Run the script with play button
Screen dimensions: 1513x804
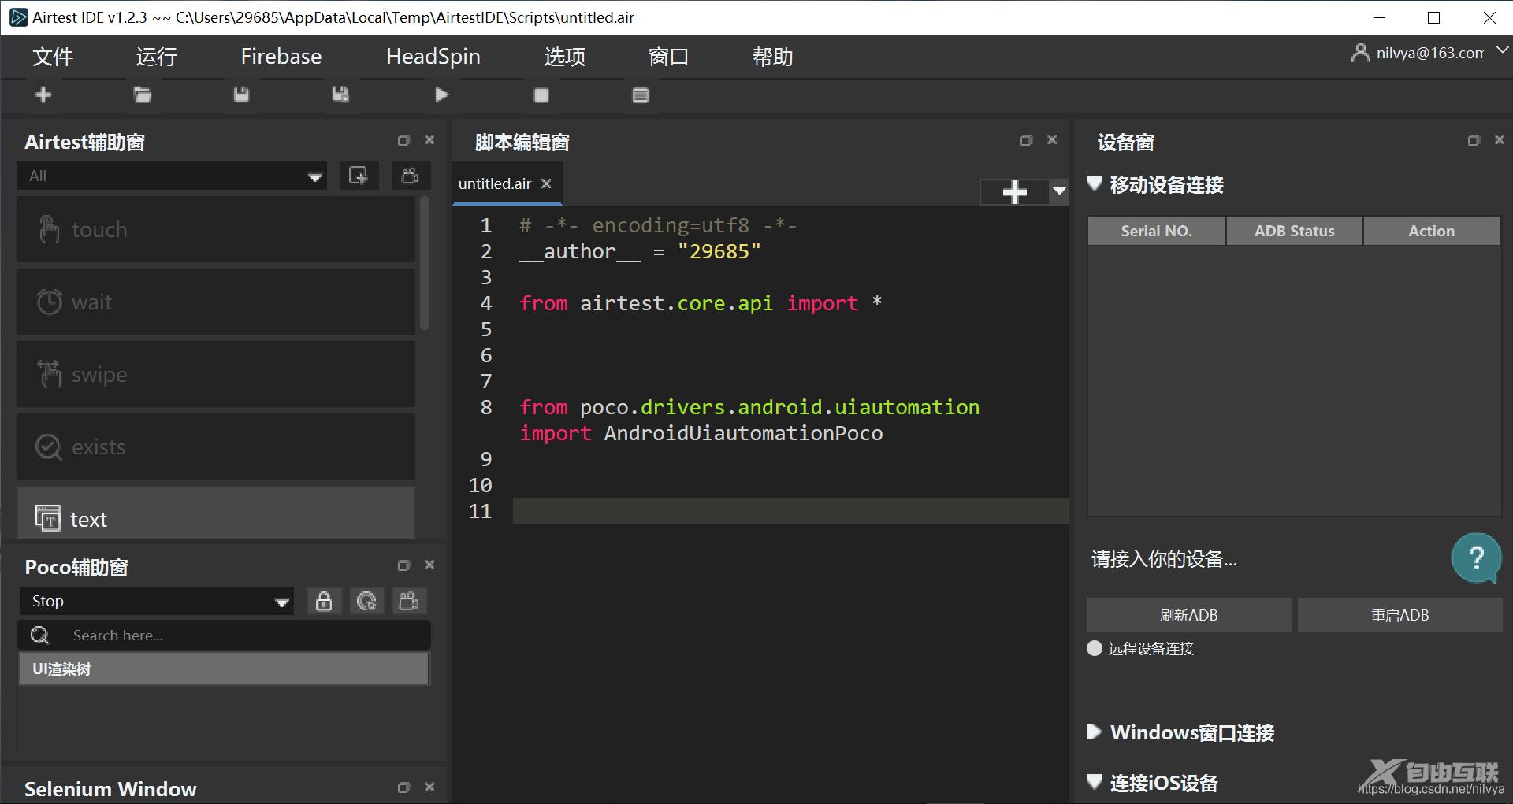(441, 94)
